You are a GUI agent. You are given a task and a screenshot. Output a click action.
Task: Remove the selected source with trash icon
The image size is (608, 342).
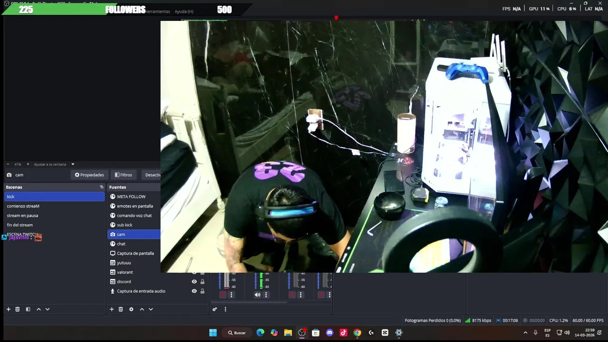[x=121, y=309]
